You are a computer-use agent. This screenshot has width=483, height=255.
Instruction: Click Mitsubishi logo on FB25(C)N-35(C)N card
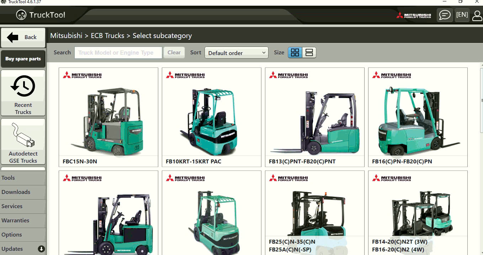click(288, 178)
